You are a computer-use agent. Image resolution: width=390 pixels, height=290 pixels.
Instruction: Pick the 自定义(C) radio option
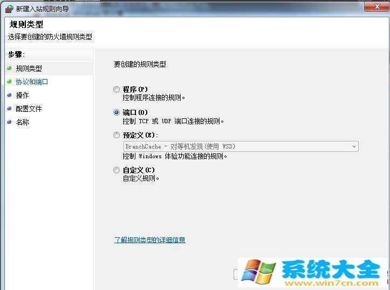click(x=116, y=170)
